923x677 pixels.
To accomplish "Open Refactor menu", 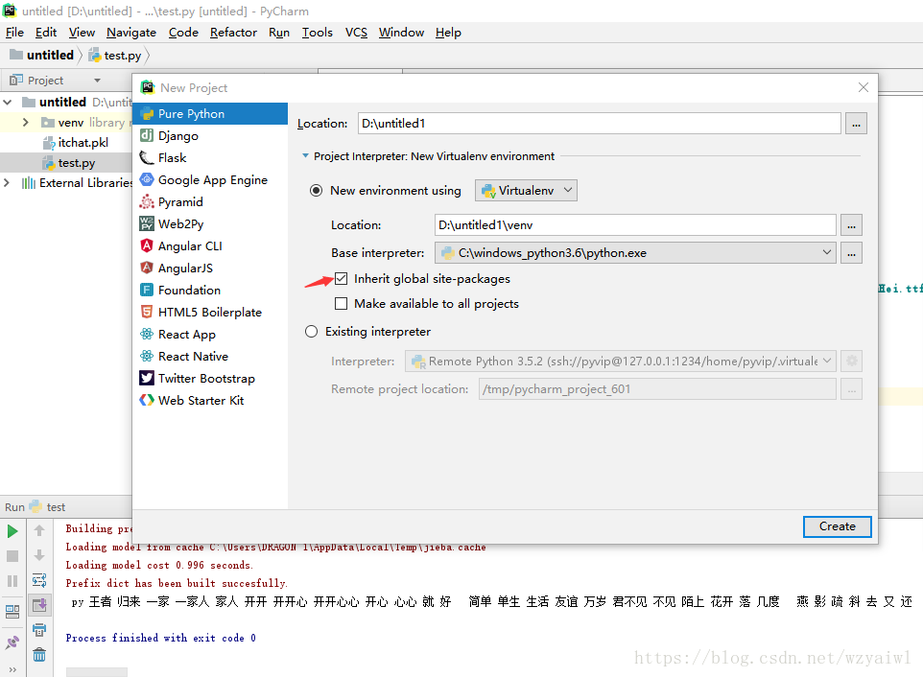I will (233, 33).
